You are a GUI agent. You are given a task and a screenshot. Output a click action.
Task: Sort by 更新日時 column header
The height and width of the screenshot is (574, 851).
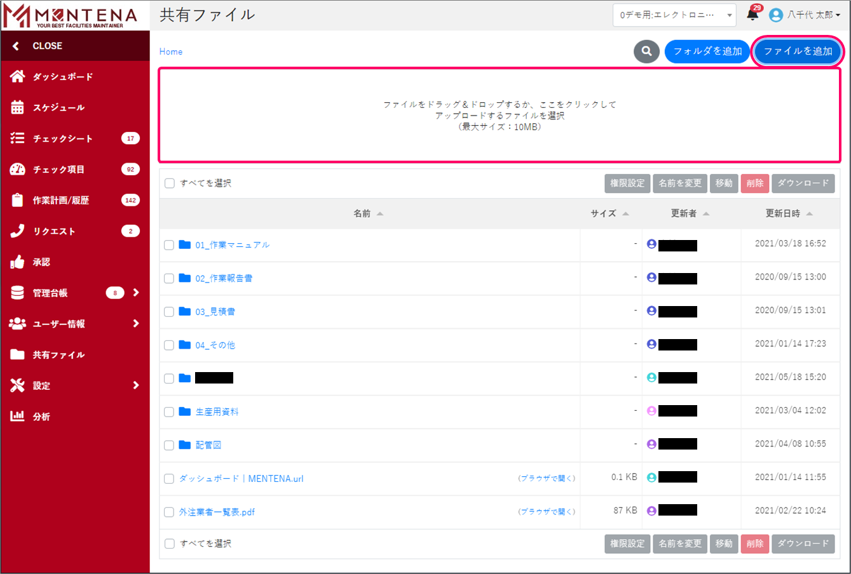tap(783, 214)
